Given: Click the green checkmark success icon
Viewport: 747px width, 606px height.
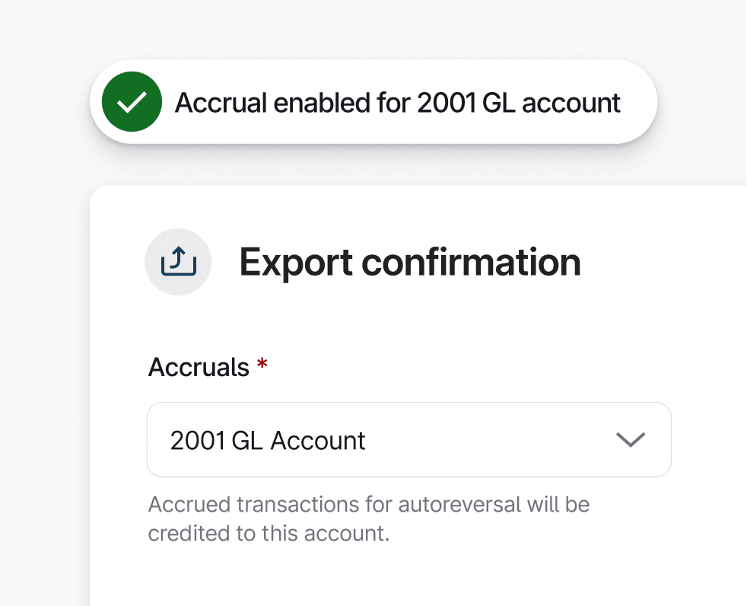Looking at the screenshot, I should click(132, 103).
